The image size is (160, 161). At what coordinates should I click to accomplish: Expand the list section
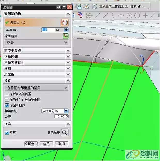click(37, 42)
